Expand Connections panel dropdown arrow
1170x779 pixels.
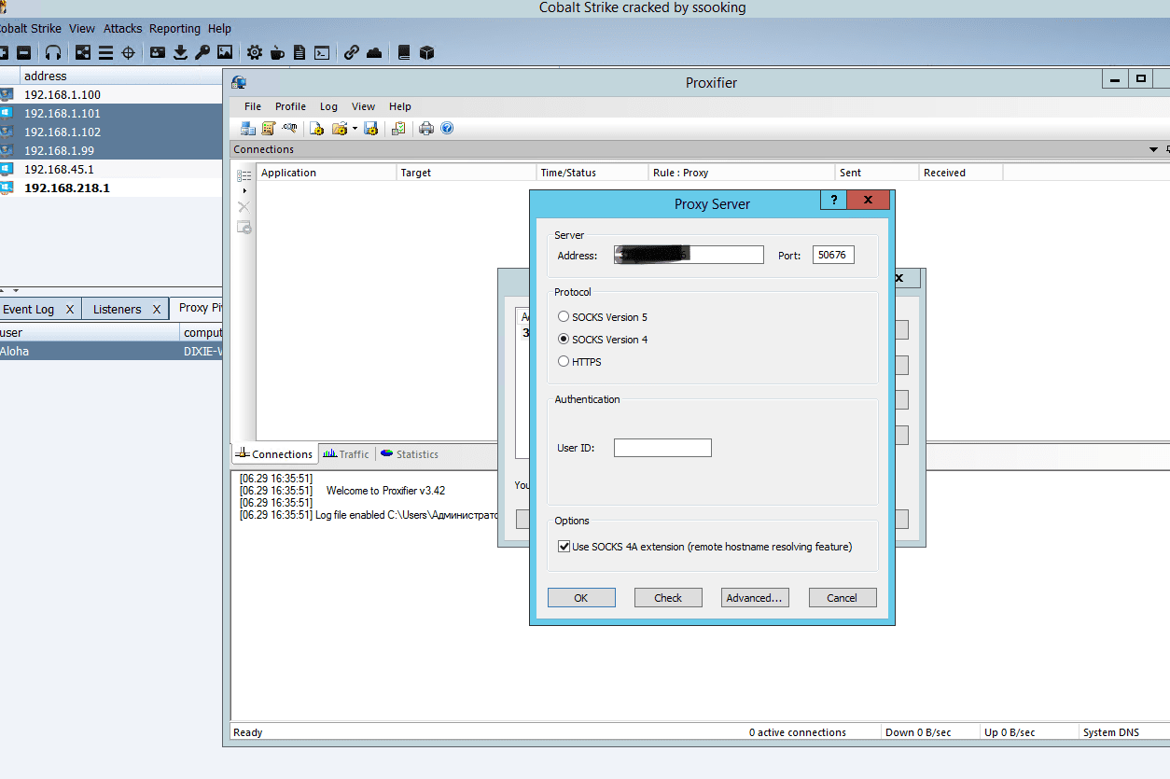[x=1154, y=150]
